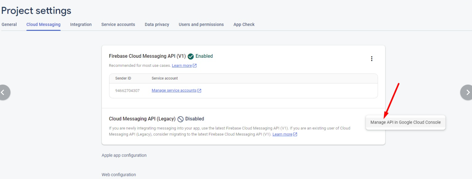Open the Integration tab
The width and height of the screenshot is (472, 179).
click(81, 25)
